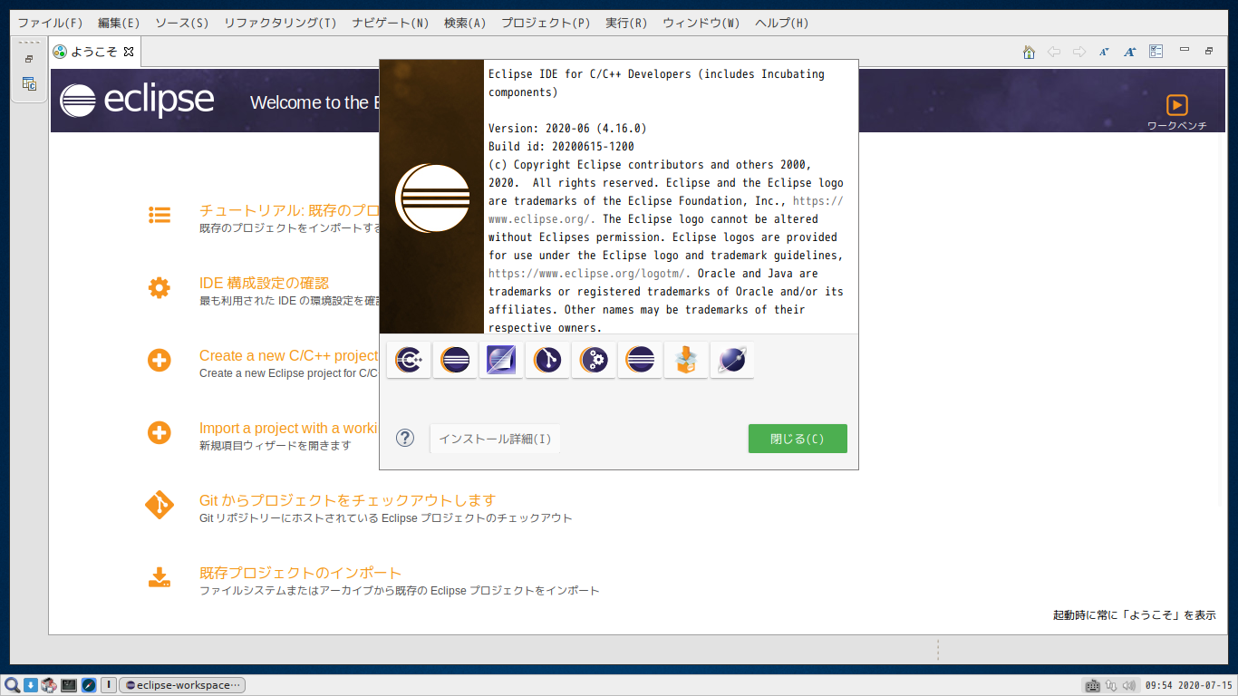Click the gear-wheels plug-in icon in About dialog
The image size is (1238, 696).
(x=594, y=360)
